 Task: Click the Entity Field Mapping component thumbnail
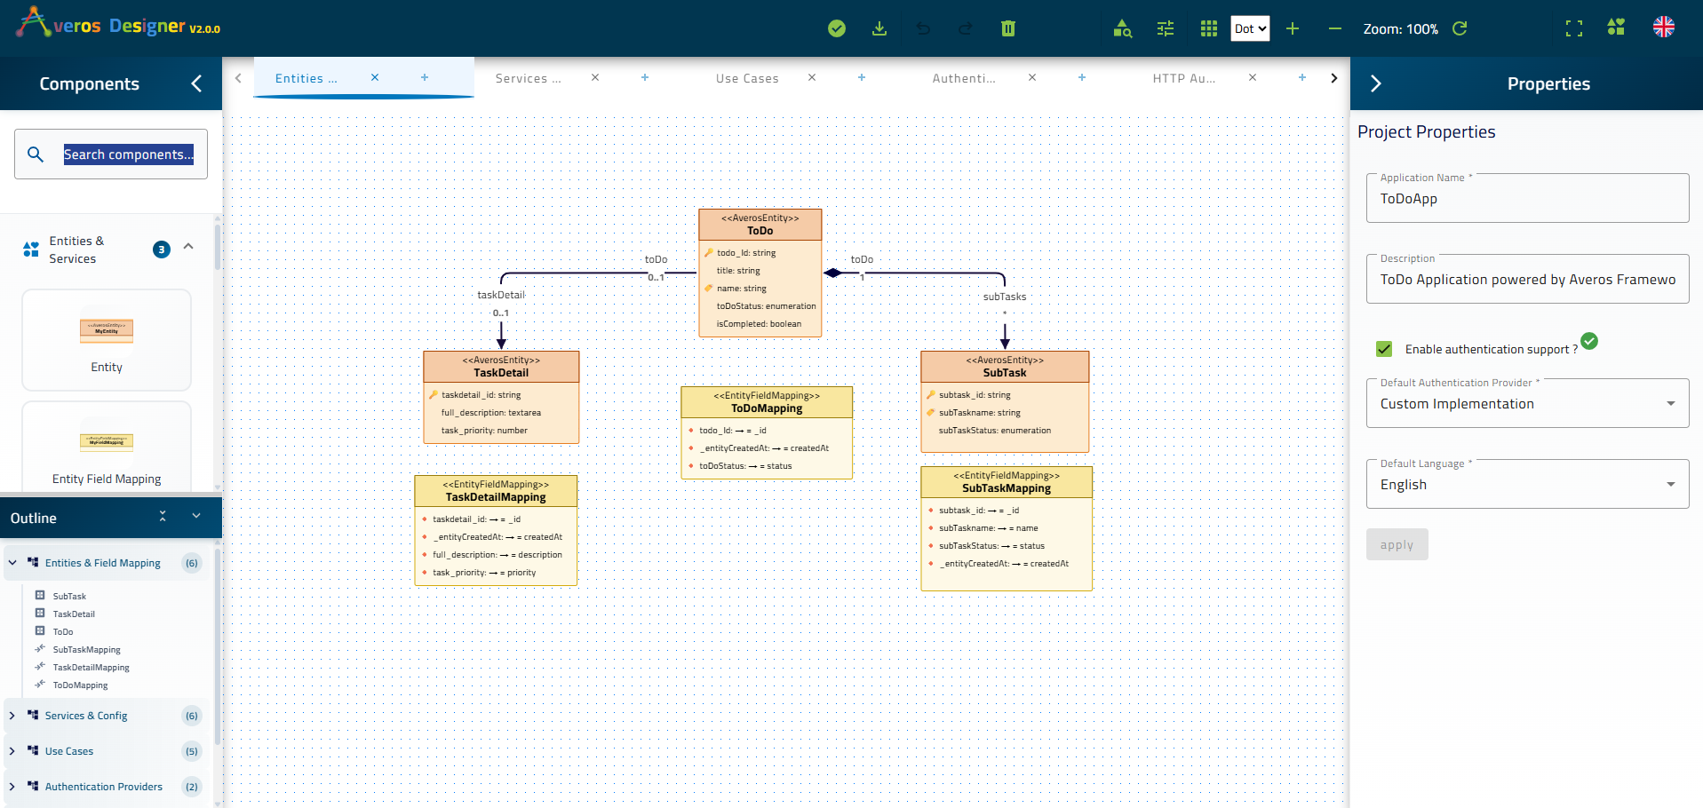click(x=107, y=447)
